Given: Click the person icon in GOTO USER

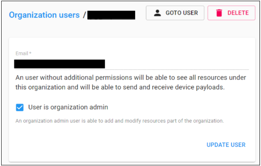Looking at the screenshot, I should [157, 13].
